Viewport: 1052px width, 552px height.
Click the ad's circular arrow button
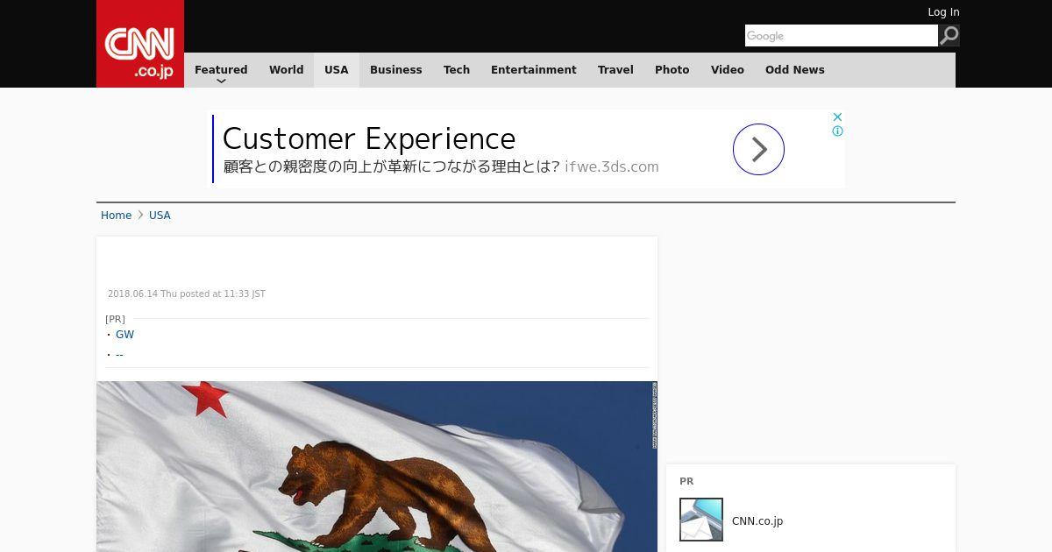click(758, 150)
